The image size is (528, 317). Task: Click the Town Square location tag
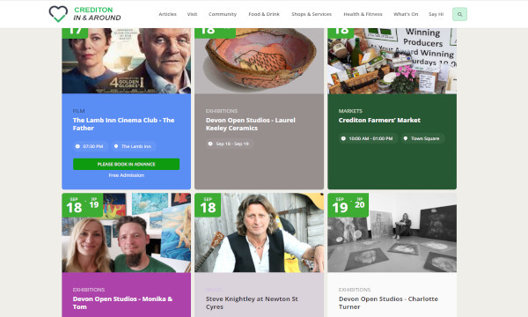[x=422, y=138]
